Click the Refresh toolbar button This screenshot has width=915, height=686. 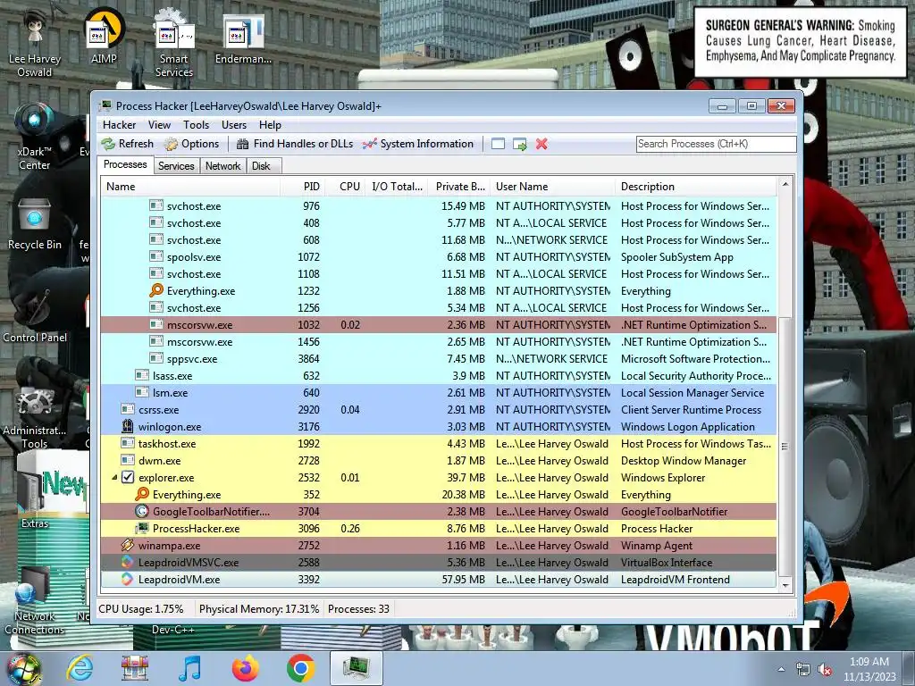127,144
